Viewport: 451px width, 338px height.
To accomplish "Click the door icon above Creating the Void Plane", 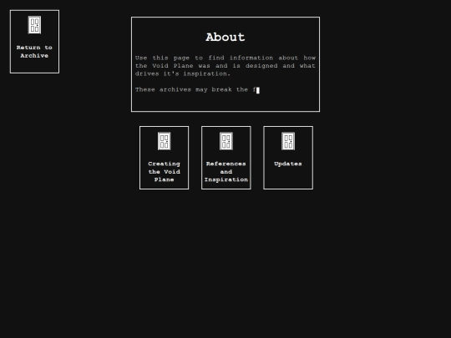I will pyautogui.click(x=165, y=141).
